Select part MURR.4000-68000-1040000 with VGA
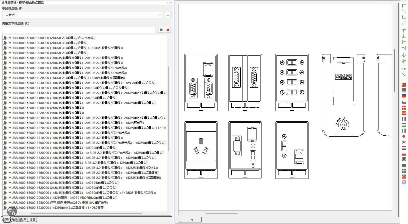The width and height of the screenshot is (408, 224). point(82,83)
